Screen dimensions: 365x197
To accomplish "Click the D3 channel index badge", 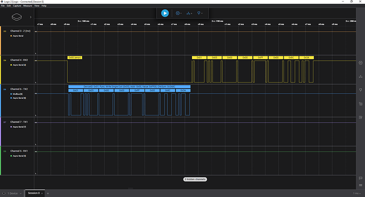I will (x=5, y=31).
